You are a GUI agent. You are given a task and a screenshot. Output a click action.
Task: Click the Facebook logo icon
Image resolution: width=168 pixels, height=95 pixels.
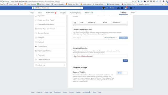click(33, 8)
